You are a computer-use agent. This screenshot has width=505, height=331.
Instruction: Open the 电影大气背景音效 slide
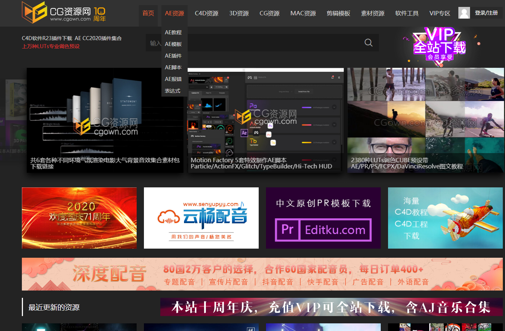[105, 120]
